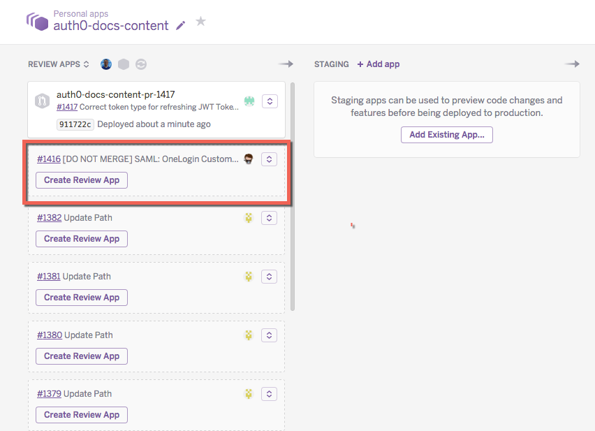This screenshot has height=431, width=595.
Task: Click Add app link in Staging
Action: click(379, 64)
